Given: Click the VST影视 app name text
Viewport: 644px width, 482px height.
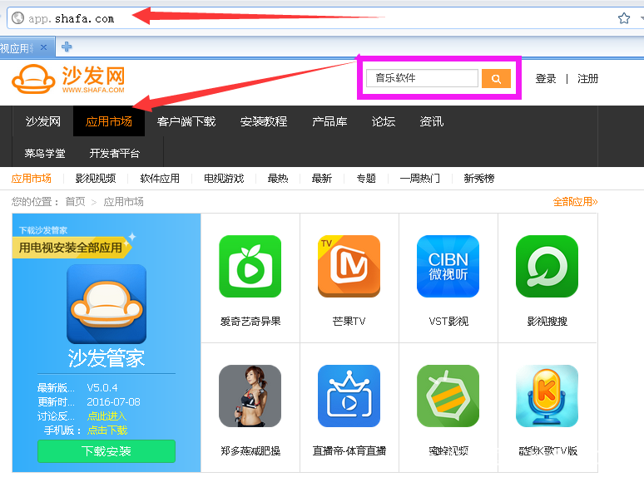Looking at the screenshot, I should pyautogui.click(x=448, y=322).
